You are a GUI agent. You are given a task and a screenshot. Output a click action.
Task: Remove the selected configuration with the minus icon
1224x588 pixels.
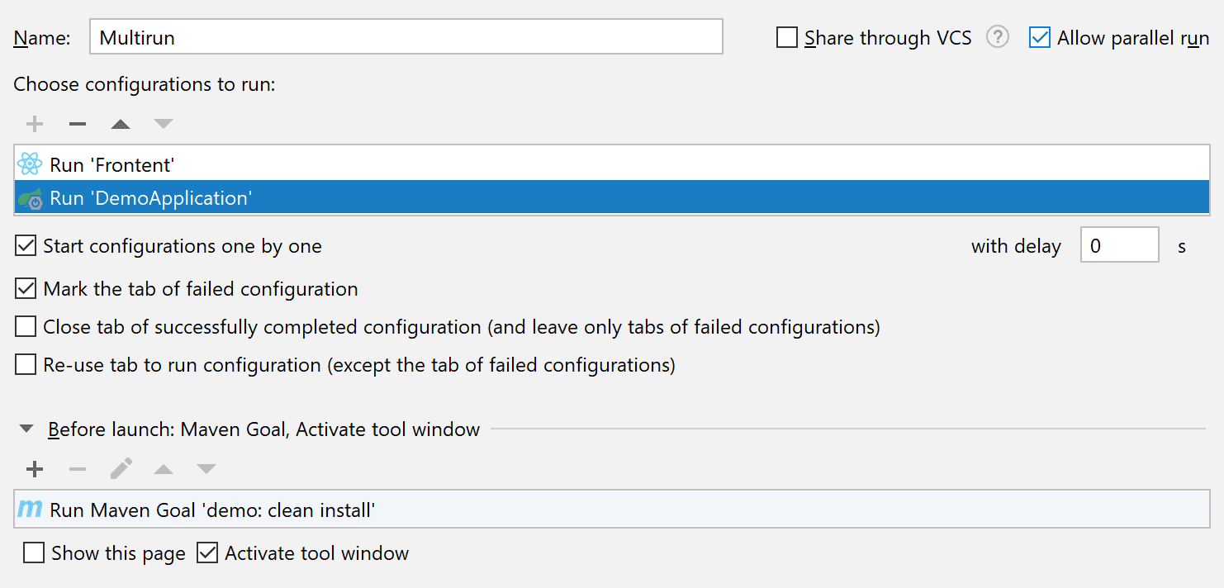click(78, 124)
